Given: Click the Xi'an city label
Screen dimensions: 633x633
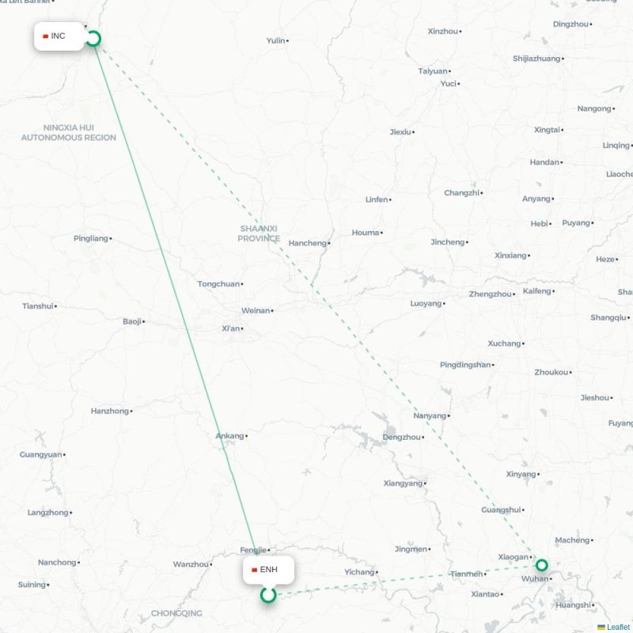Looking at the screenshot, I should pos(233,328).
